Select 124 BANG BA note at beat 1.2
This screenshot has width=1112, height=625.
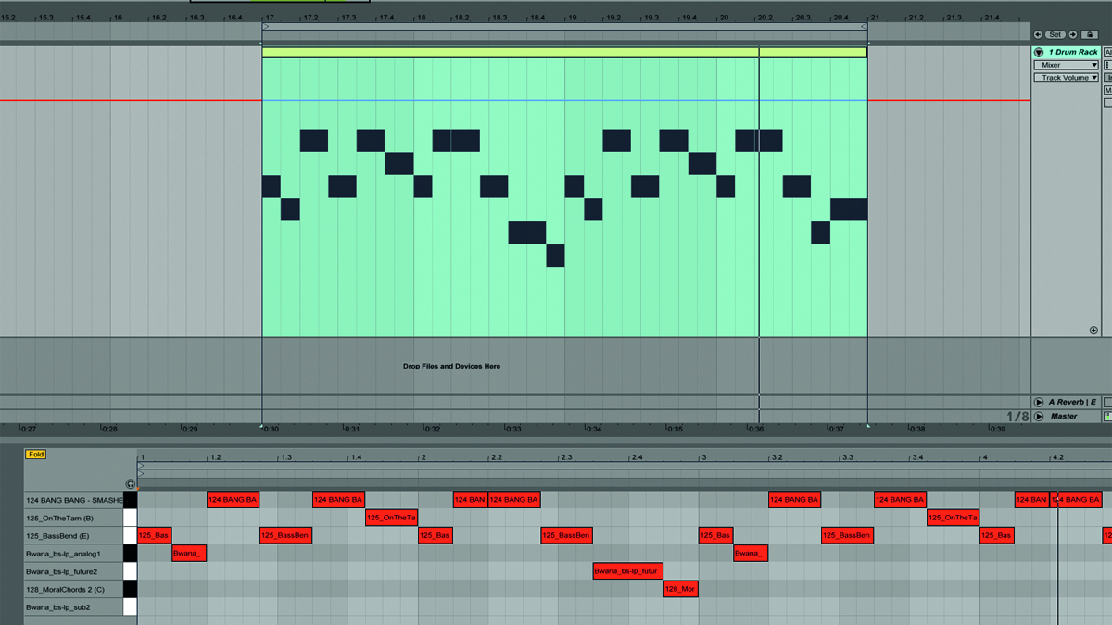pyautogui.click(x=234, y=500)
